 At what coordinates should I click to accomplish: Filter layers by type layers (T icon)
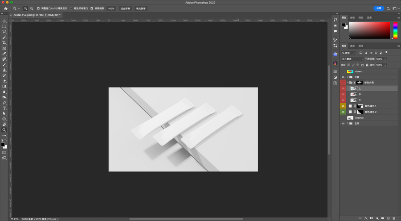pyautogui.click(x=371, y=53)
